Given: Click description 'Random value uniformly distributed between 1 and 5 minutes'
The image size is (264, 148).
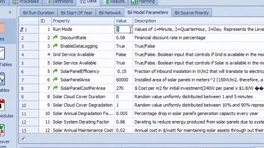Looking at the screenshot, I should pos(193,97).
